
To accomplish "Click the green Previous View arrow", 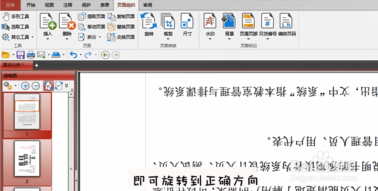I will point(105,55).
